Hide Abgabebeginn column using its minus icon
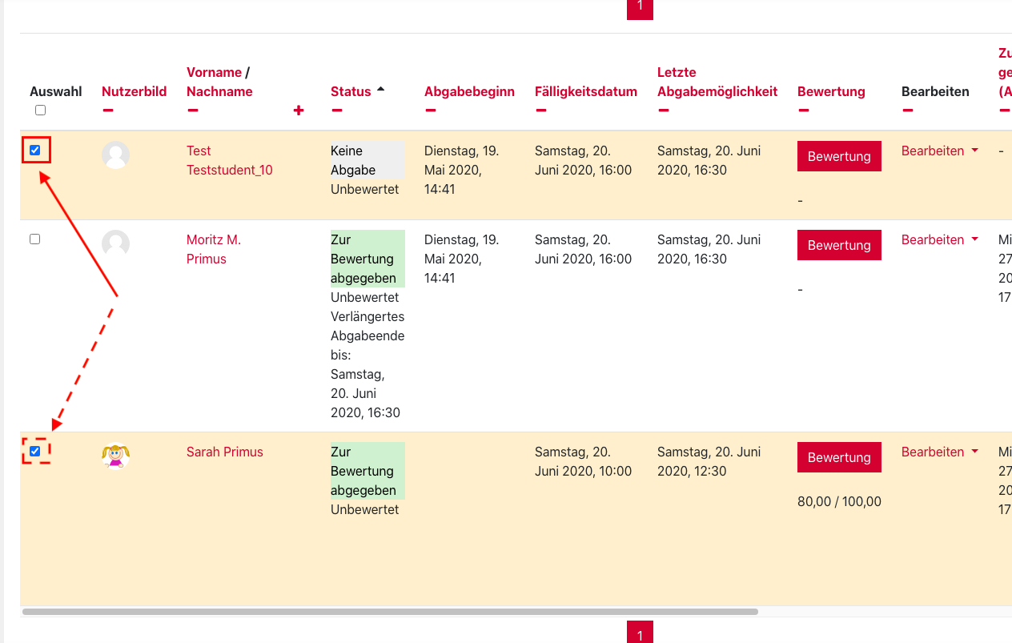 (x=431, y=111)
